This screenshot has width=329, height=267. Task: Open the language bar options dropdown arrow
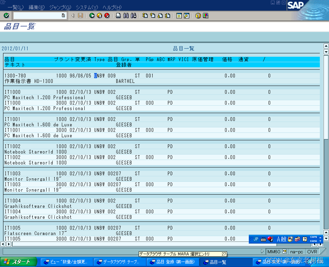tap(321, 241)
